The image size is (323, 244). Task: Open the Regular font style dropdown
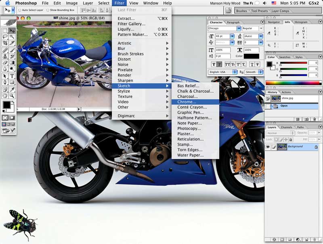[x=261, y=28]
